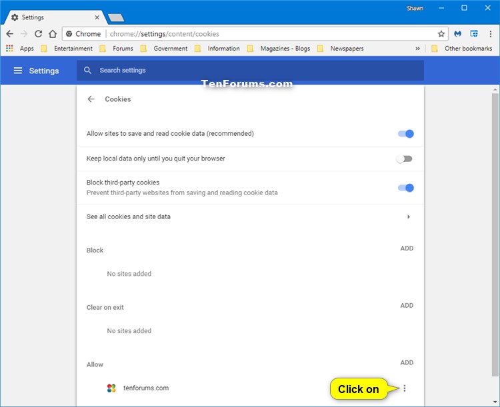Screen dimensions: 500x407
Task: Open the Other bookmarks folder
Action: click(x=462, y=49)
